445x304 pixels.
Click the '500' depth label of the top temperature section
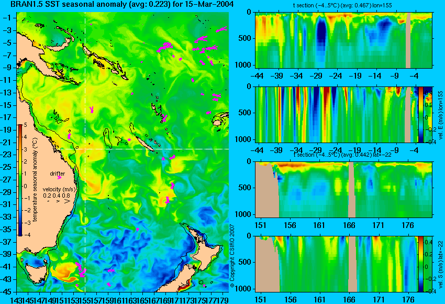(245, 39)
